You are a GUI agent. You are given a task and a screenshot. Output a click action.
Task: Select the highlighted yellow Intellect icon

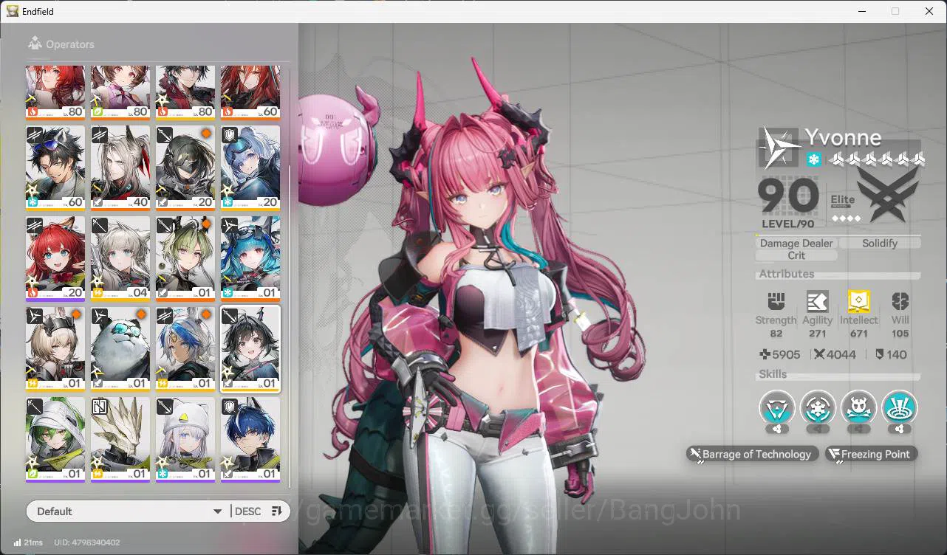pyautogui.click(x=858, y=301)
